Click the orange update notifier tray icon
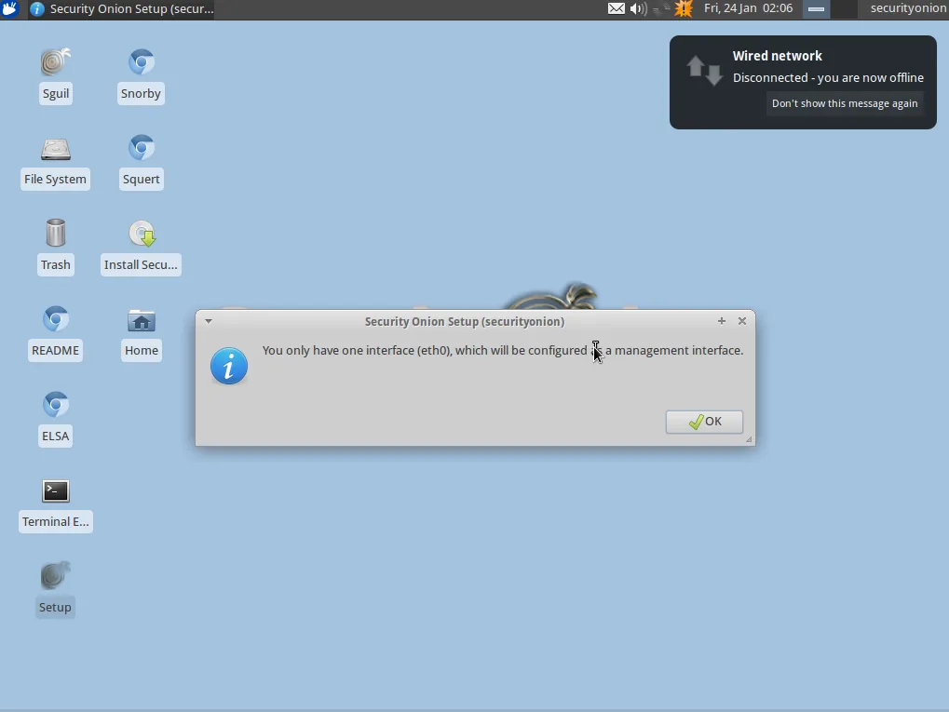The height and width of the screenshot is (712, 949). coord(684,8)
